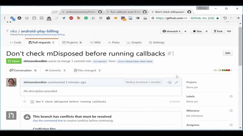Click the '2 minutes ago' comment timestamp

[x=76, y=82]
